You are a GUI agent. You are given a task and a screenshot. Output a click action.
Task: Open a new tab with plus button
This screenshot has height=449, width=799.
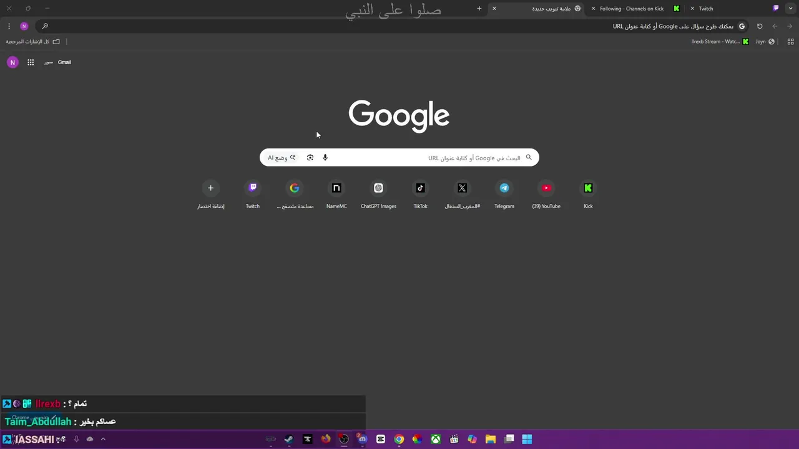(x=479, y=9)
